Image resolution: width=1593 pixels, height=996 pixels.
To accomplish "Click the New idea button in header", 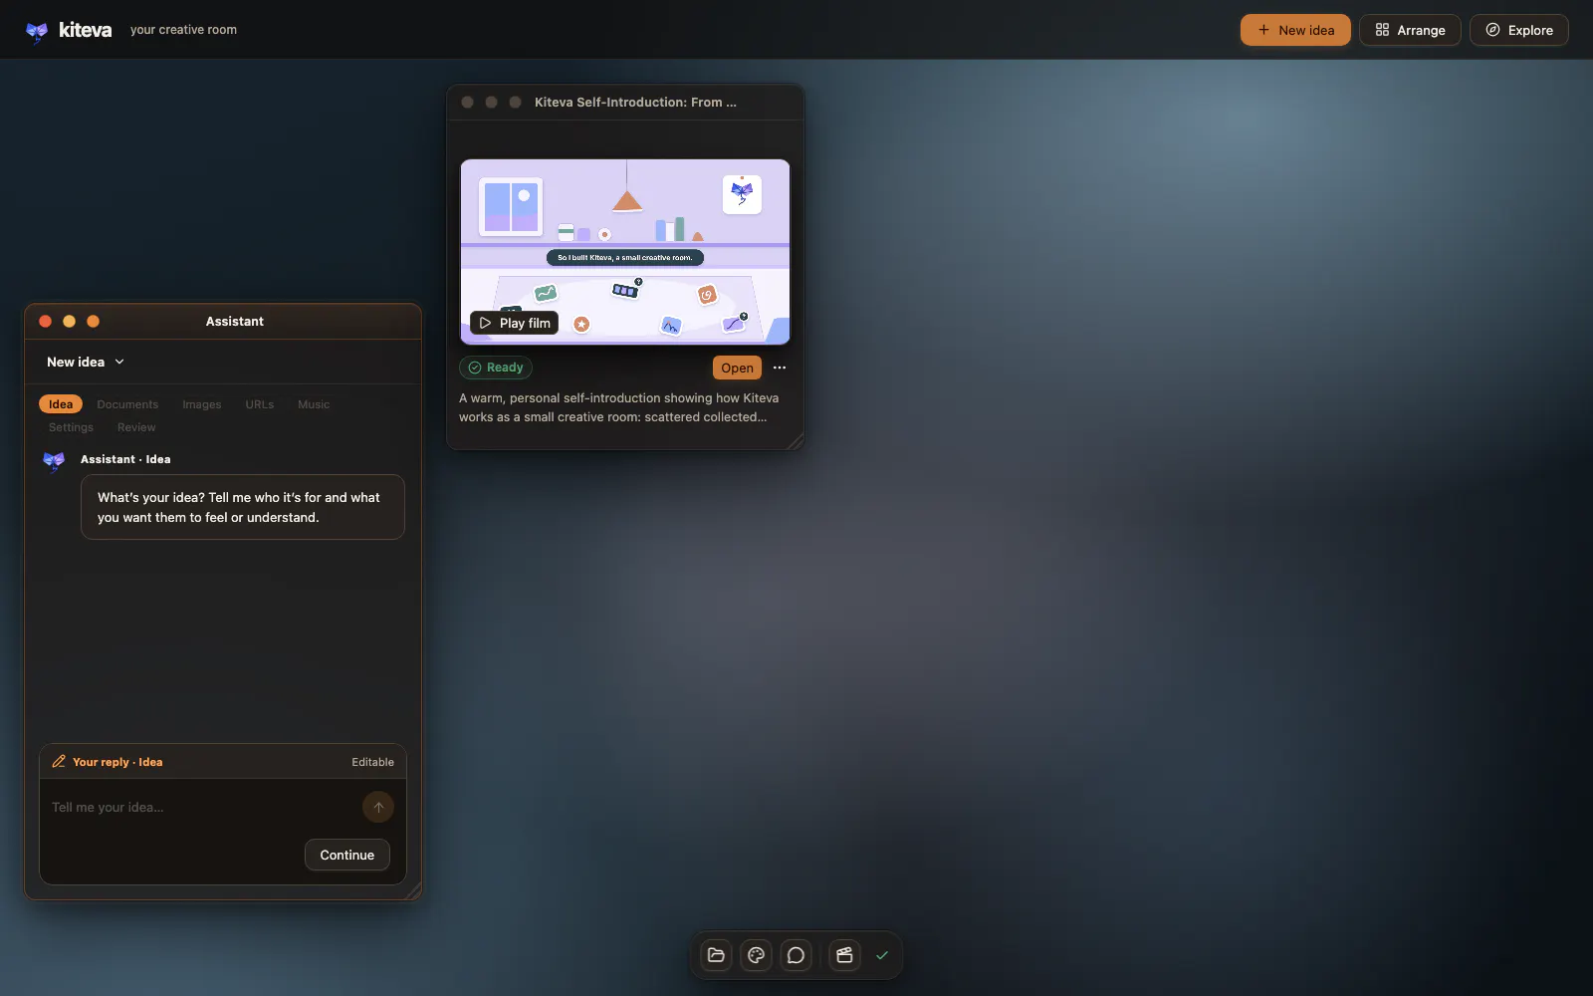I will coord(1295,30).
